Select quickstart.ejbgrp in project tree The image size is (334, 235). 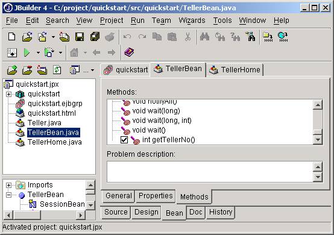click(x=55, y=104)
